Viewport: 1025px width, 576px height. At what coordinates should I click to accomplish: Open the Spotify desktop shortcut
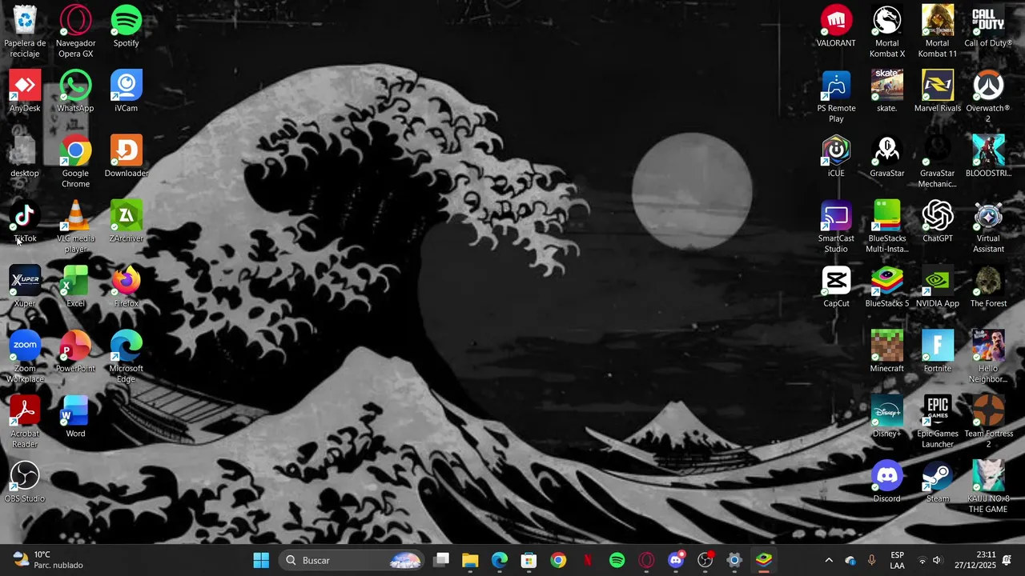click(x=127, y=26)
